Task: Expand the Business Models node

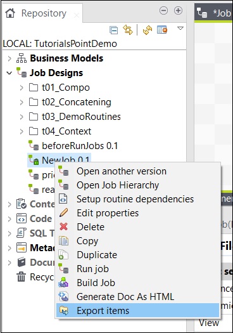Action: pyautogui.click(x=9, y=58)
